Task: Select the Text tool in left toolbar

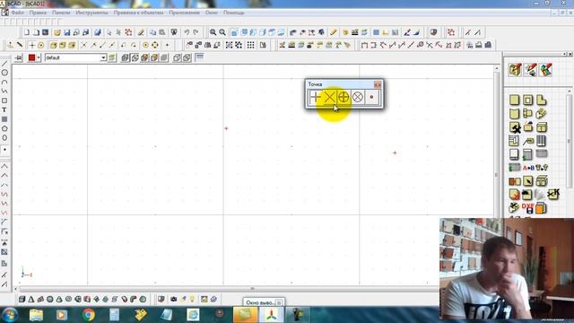Action: coord(4,109)
